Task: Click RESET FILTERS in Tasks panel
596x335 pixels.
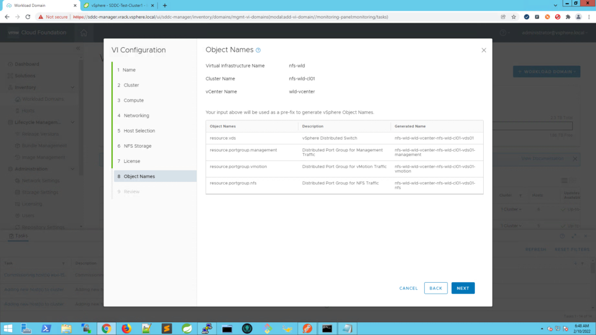Action: tap(572, 250)
